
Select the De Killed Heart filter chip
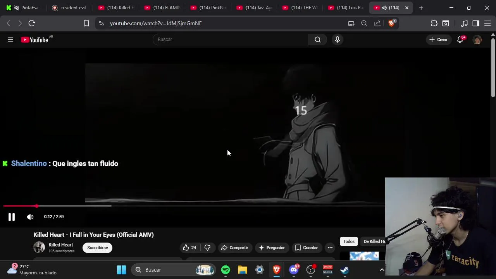tap(374, 241)
